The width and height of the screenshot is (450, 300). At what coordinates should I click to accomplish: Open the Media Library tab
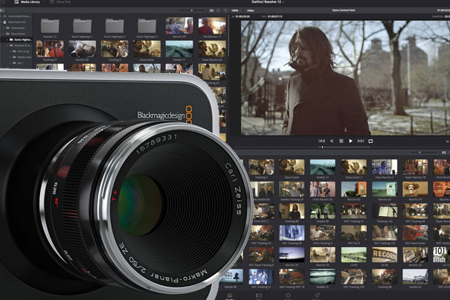(x=28, y=2)
